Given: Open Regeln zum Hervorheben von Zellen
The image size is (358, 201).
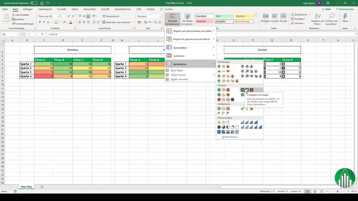Looking at the screenshot, I should [x=190, y=31].
